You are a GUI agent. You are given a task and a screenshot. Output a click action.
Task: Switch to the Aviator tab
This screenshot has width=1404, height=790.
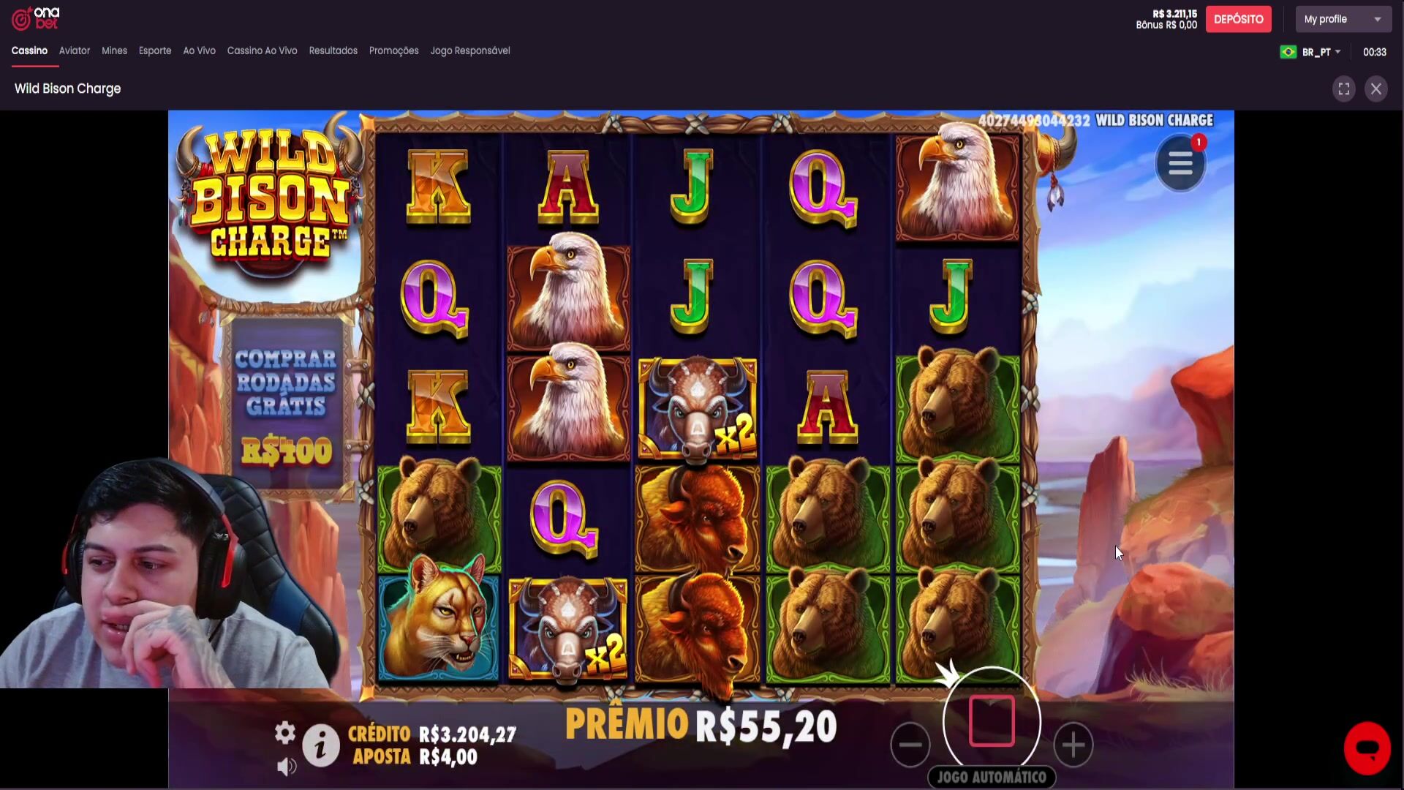click(75, 50)
